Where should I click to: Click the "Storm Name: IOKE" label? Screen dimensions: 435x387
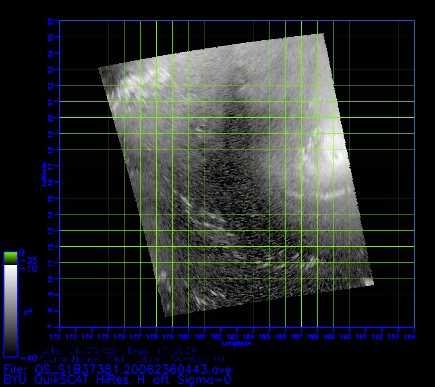point(84,359)
